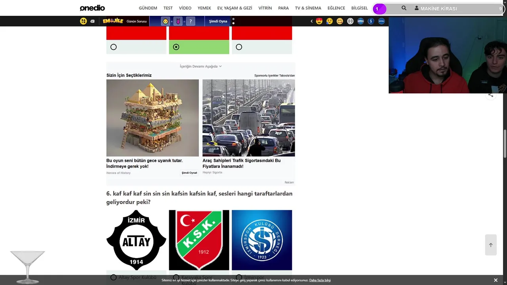507x285 pixels.
Task: Click the Şimdi Oyna button in the sub-bar
Action: point(218,21)
